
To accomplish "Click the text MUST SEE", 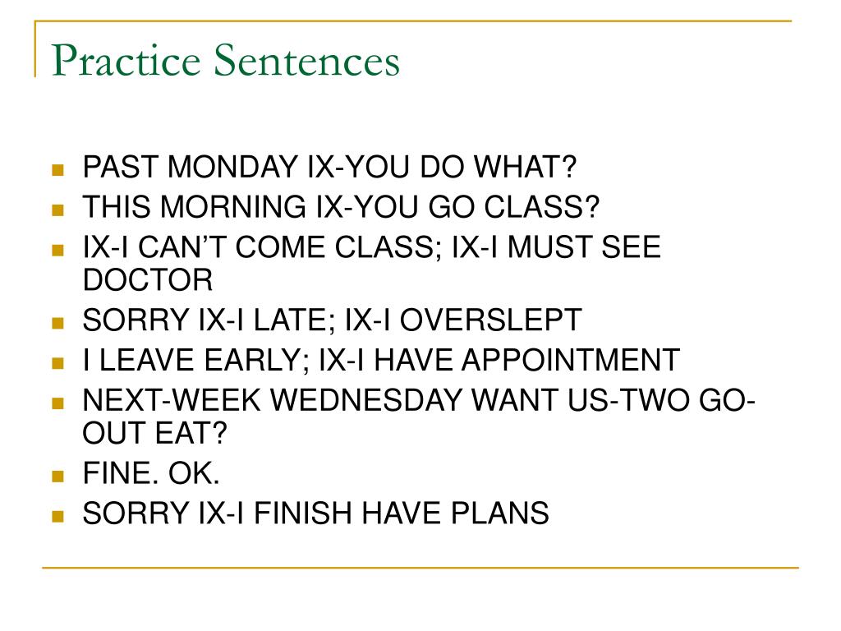I will [584, 247].
